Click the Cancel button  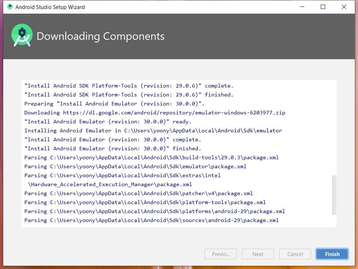[x=295, y=254]
